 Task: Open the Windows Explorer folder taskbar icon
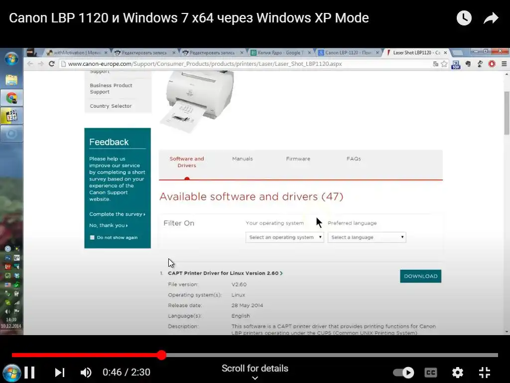(11, 80)
